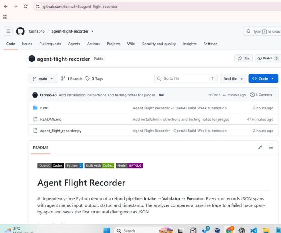Expand the repository name dropdown caret

point(92,31)
